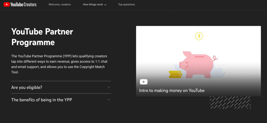Click the YouTube Partner Programme heading
This screenshot has height=123, width=267.
pyautogui.click(x=42, y=37)
